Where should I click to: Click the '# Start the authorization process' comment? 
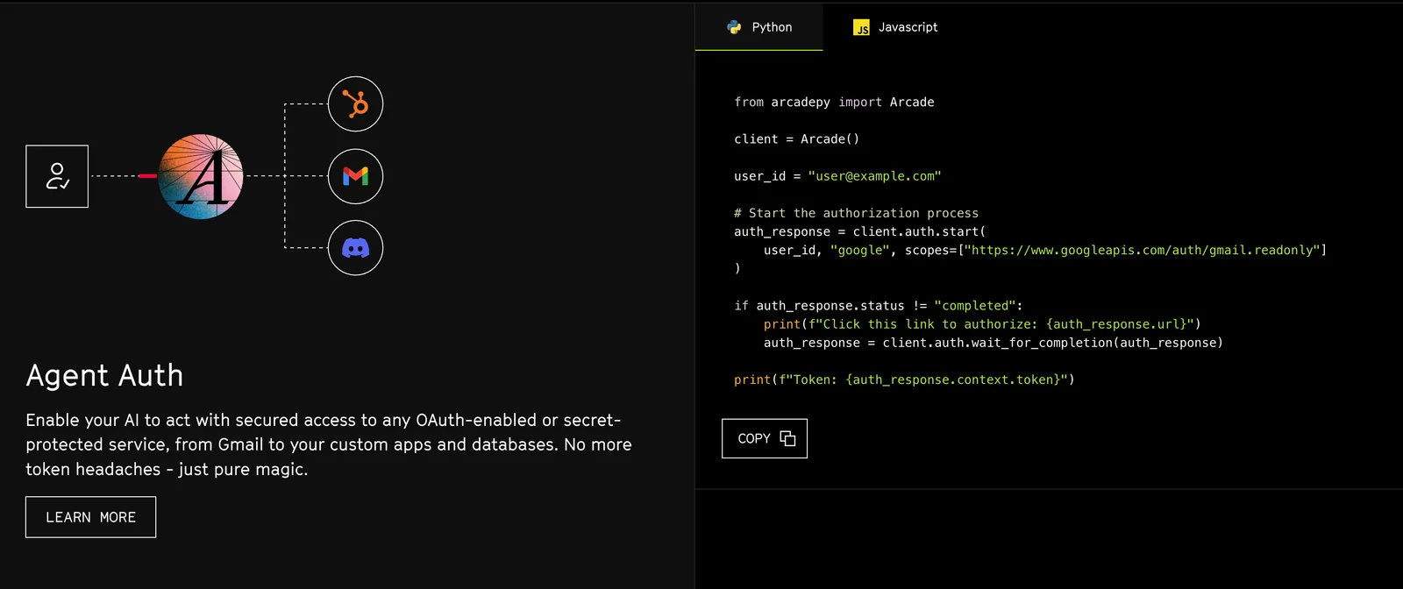[856, 213]
